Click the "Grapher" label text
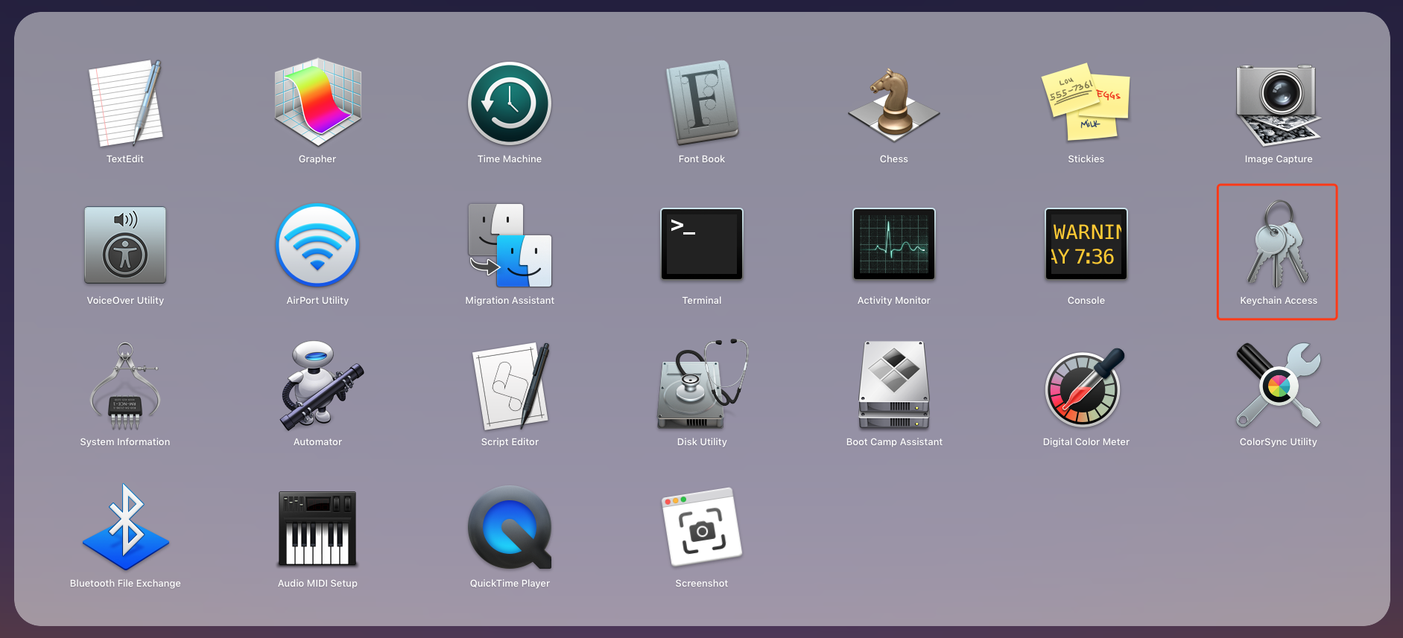The height and width of the screenshot is (638, 1403). pos(317,159)
